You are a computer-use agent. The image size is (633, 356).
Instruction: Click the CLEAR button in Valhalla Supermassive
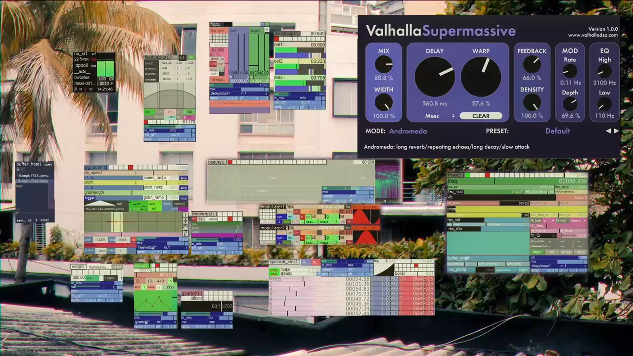[481, 116]
